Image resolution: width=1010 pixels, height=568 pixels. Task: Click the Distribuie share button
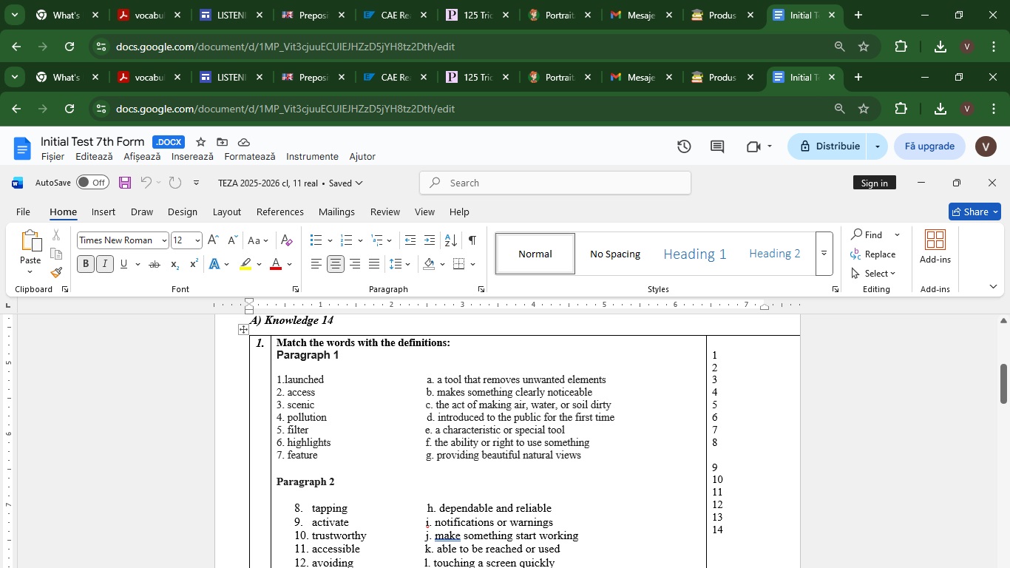[828, 146]
